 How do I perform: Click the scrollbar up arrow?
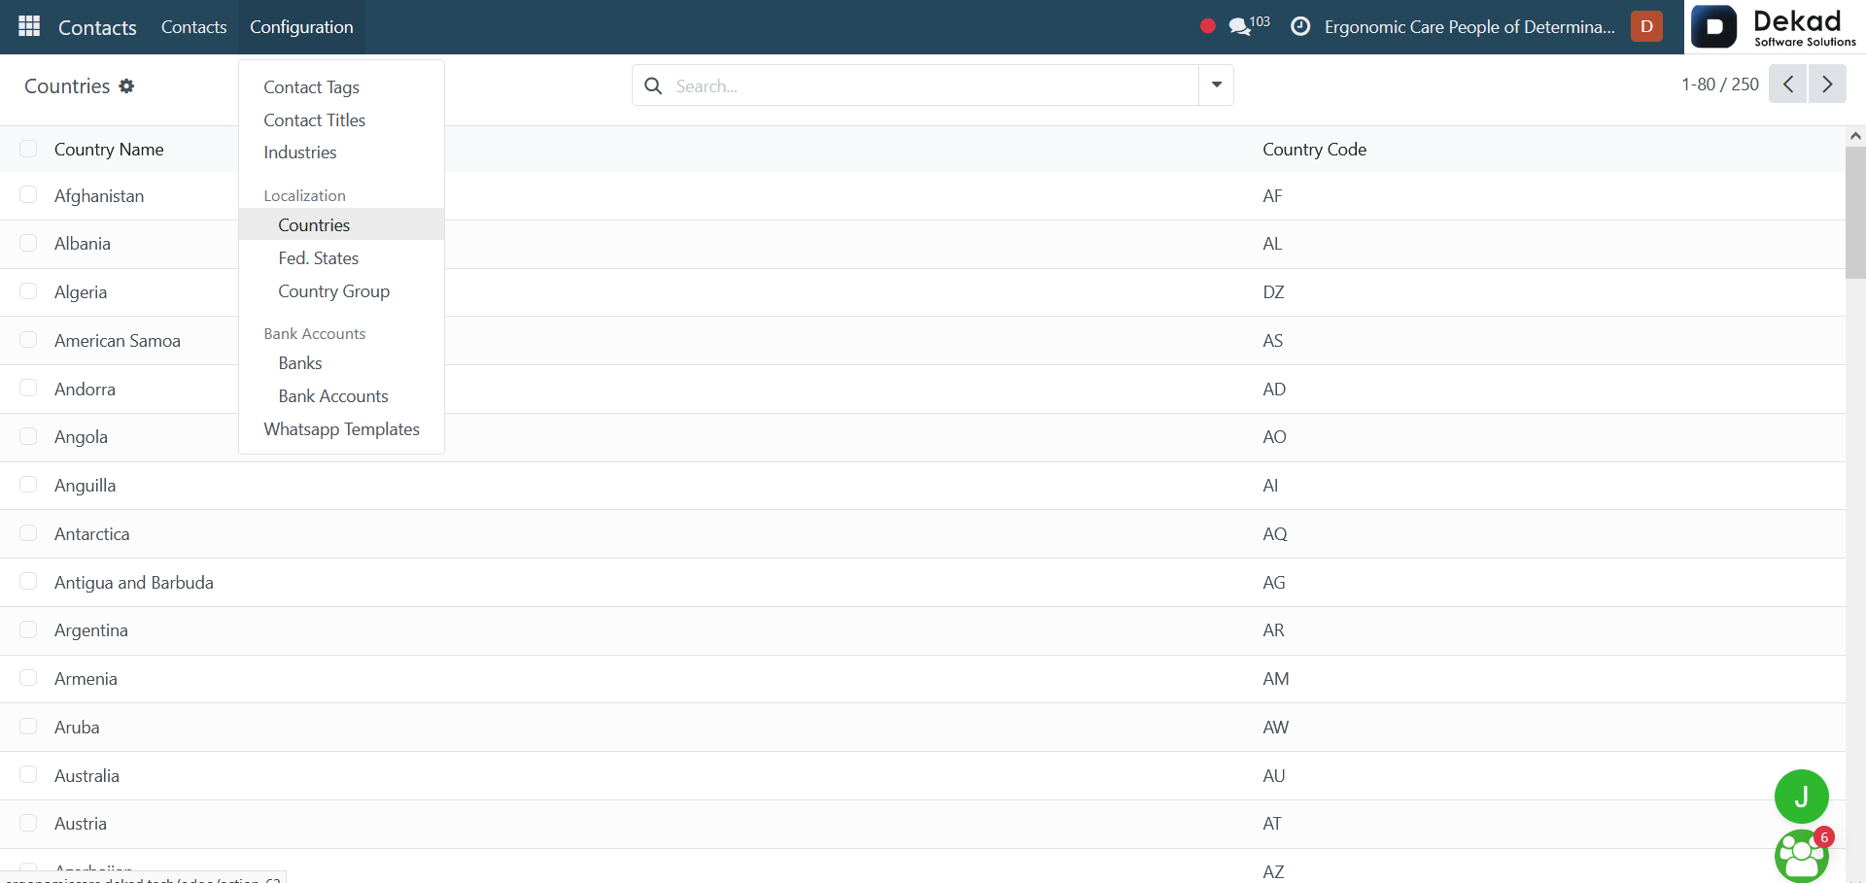point(1855,136)
